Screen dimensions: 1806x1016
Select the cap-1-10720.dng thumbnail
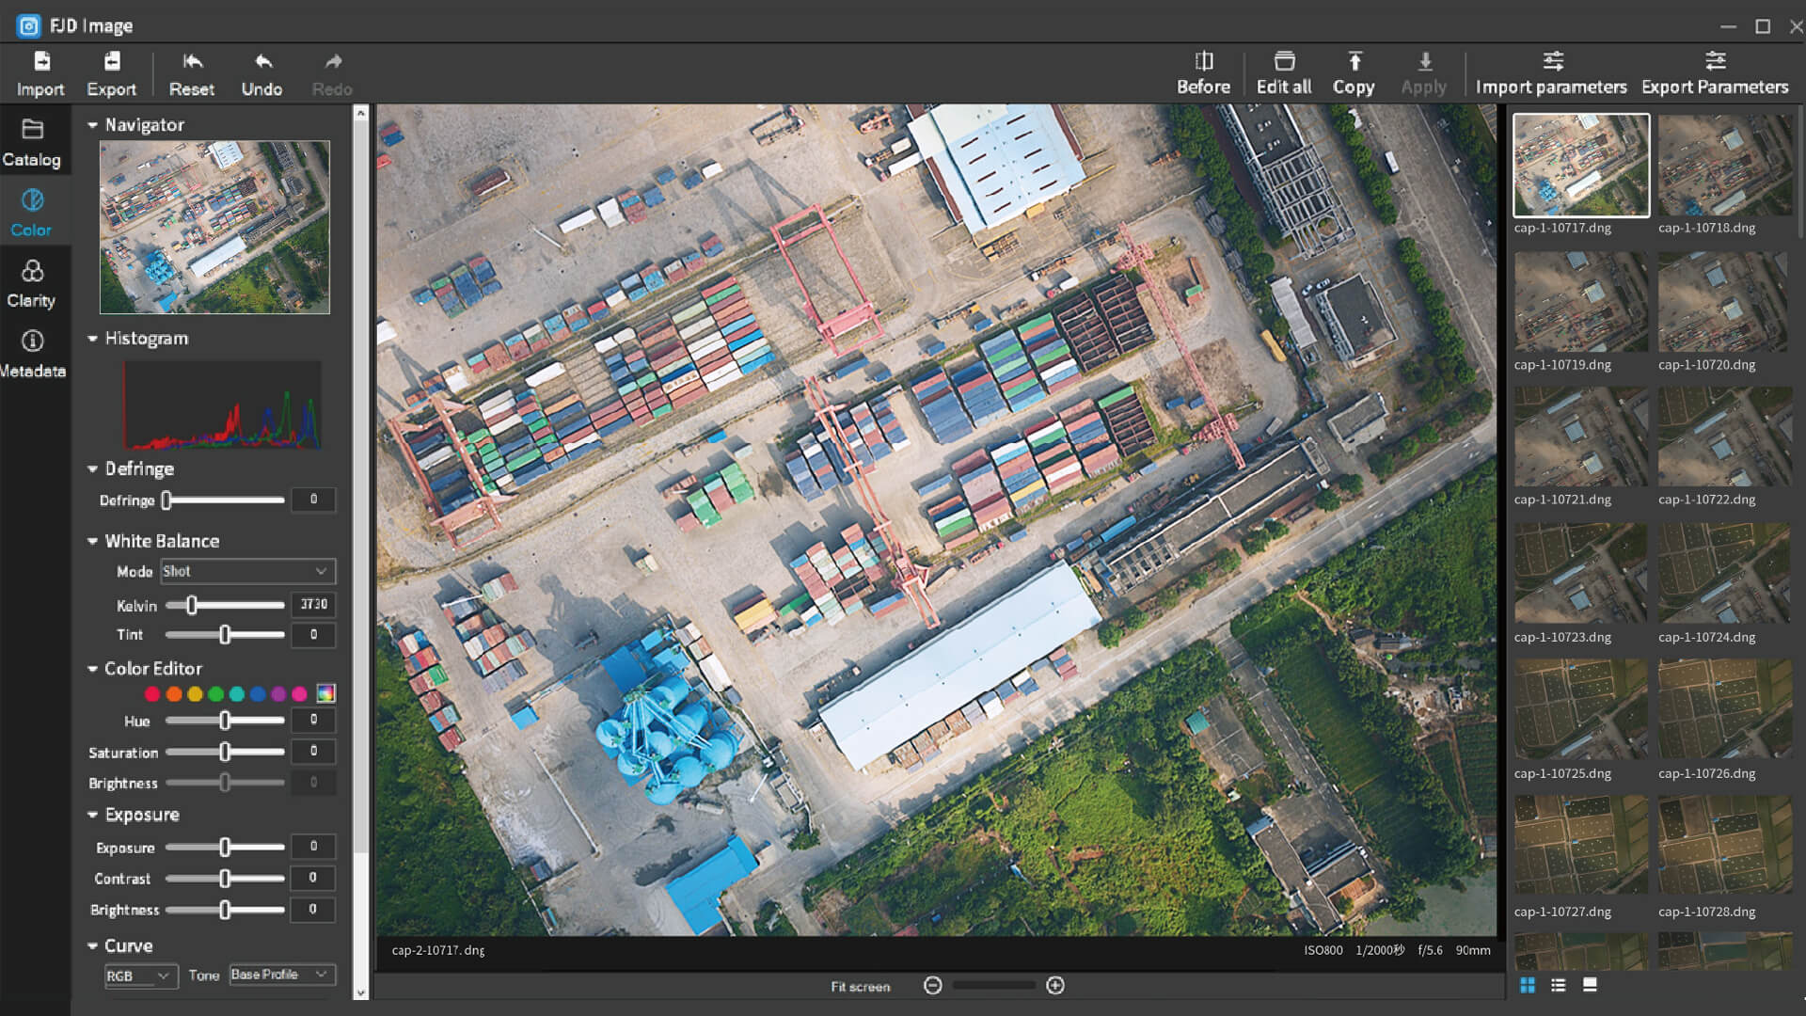point(1724,301)
